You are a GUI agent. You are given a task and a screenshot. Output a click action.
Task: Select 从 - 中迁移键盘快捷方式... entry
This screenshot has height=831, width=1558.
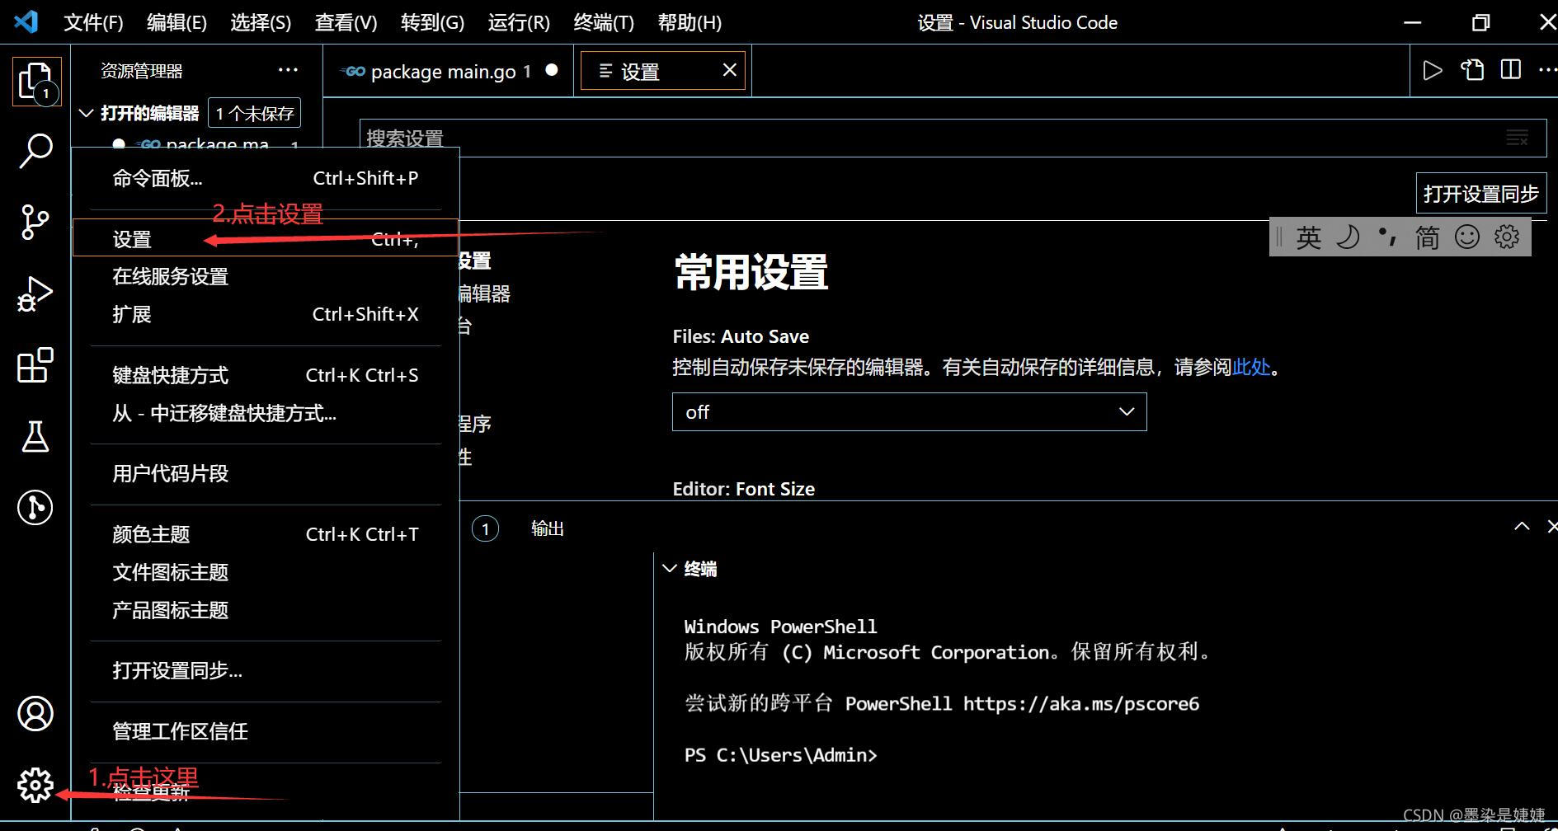pos(266,413)
